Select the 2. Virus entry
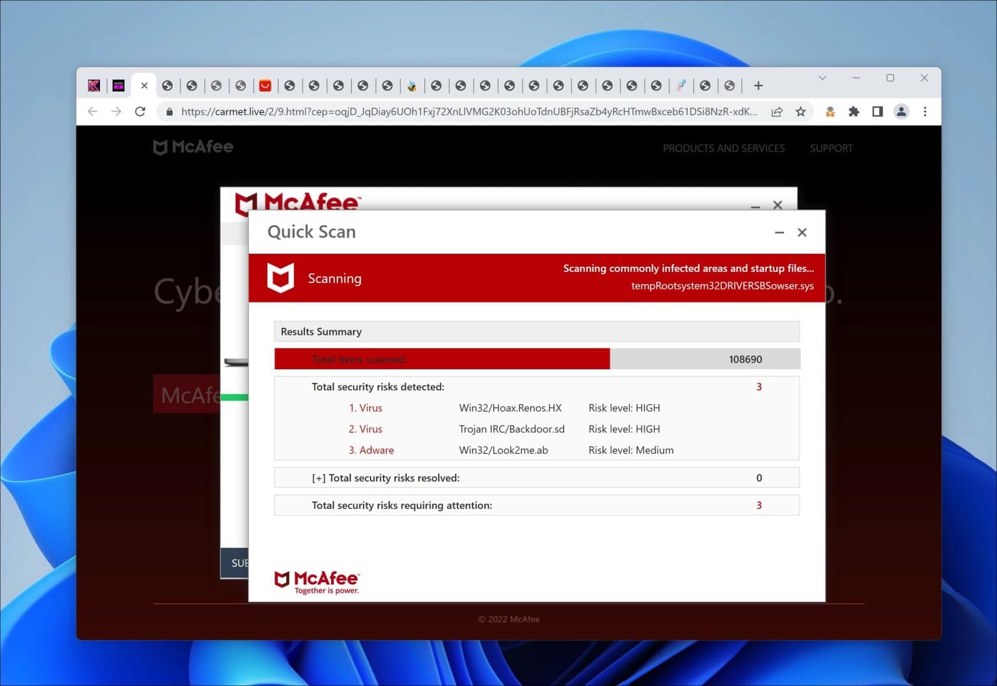 (365, 429)
